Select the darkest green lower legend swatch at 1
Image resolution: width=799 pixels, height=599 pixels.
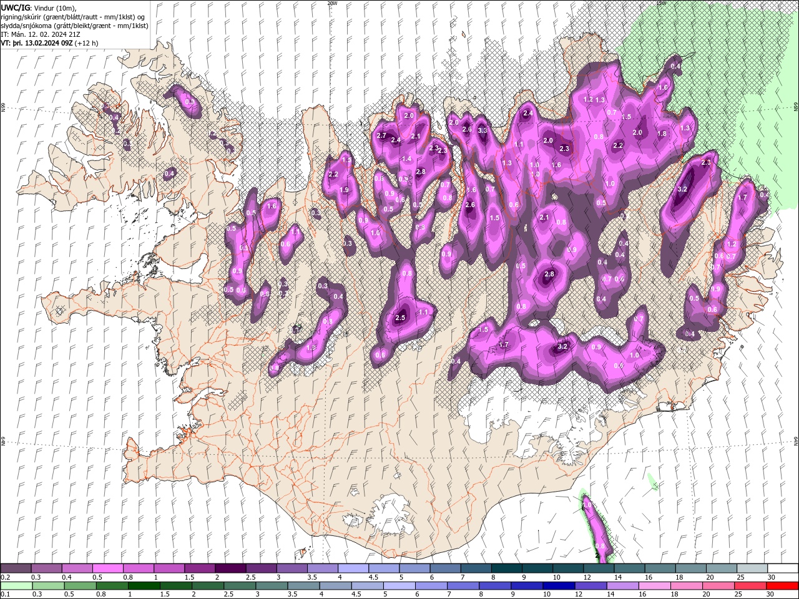coord(144,586)
